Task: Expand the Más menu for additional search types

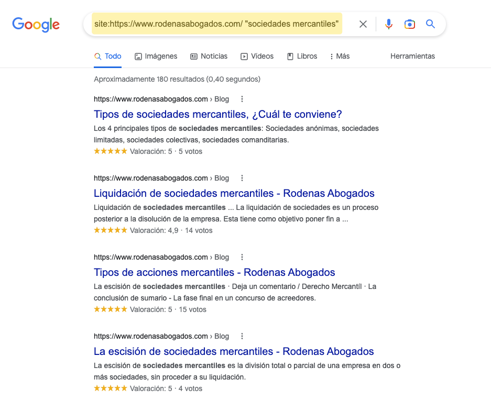Action: (x=339, y=56)
